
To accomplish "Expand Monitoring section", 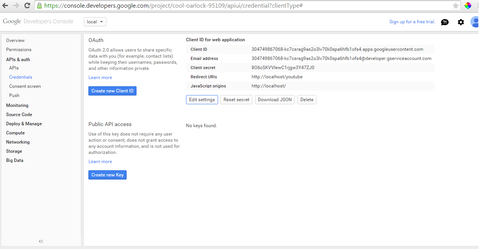I will click(x=17, y=105).
